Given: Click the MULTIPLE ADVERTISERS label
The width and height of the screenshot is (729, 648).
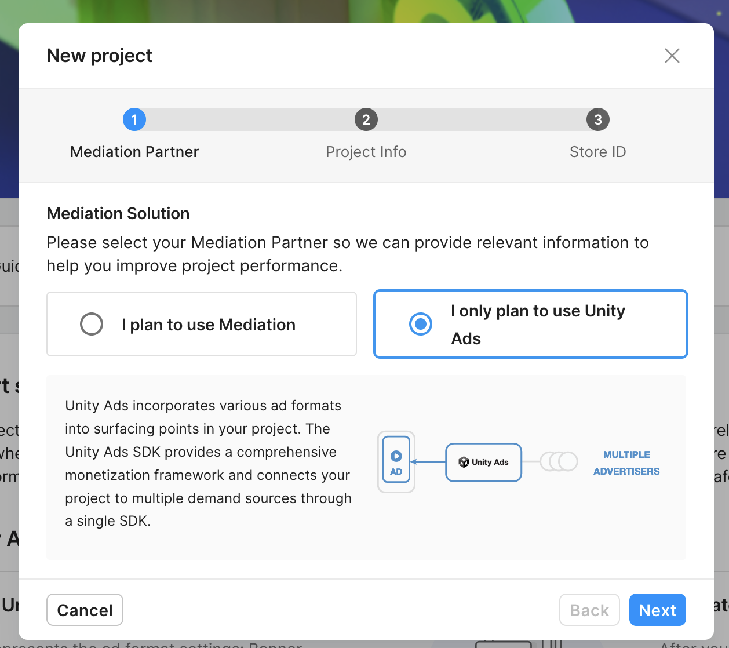Looking at the screenshot, I should coord(626,463).
